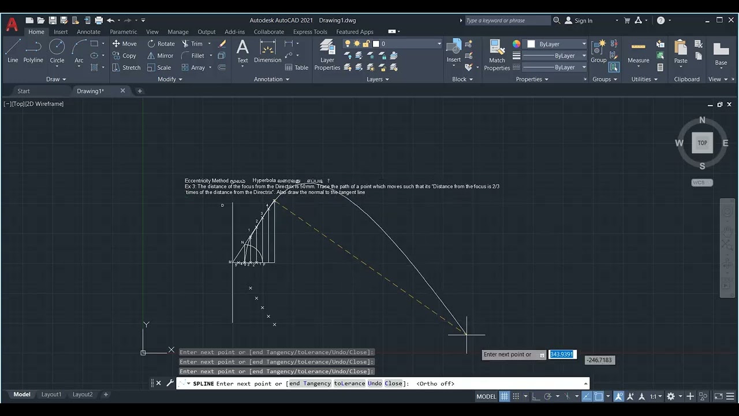Toggle drawing grid display in status bar

click(505, 396)
